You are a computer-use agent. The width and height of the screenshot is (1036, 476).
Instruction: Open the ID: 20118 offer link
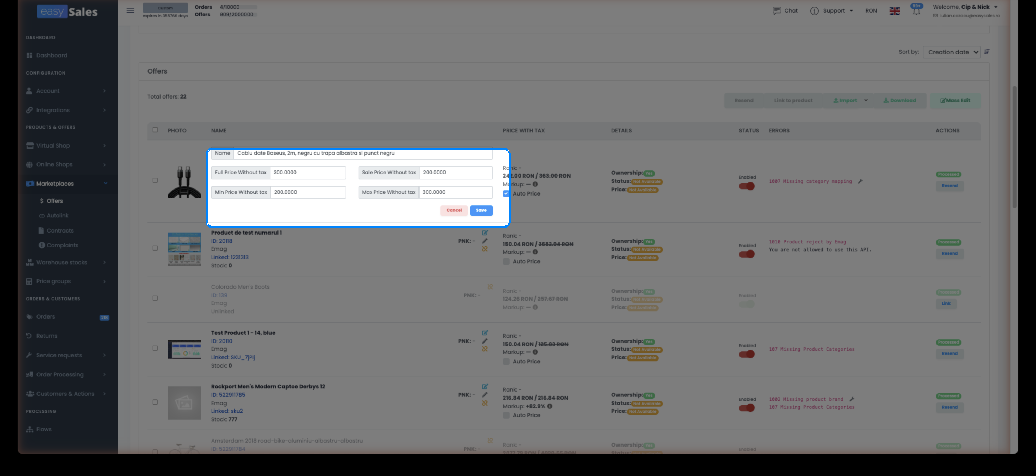point(221,241)
